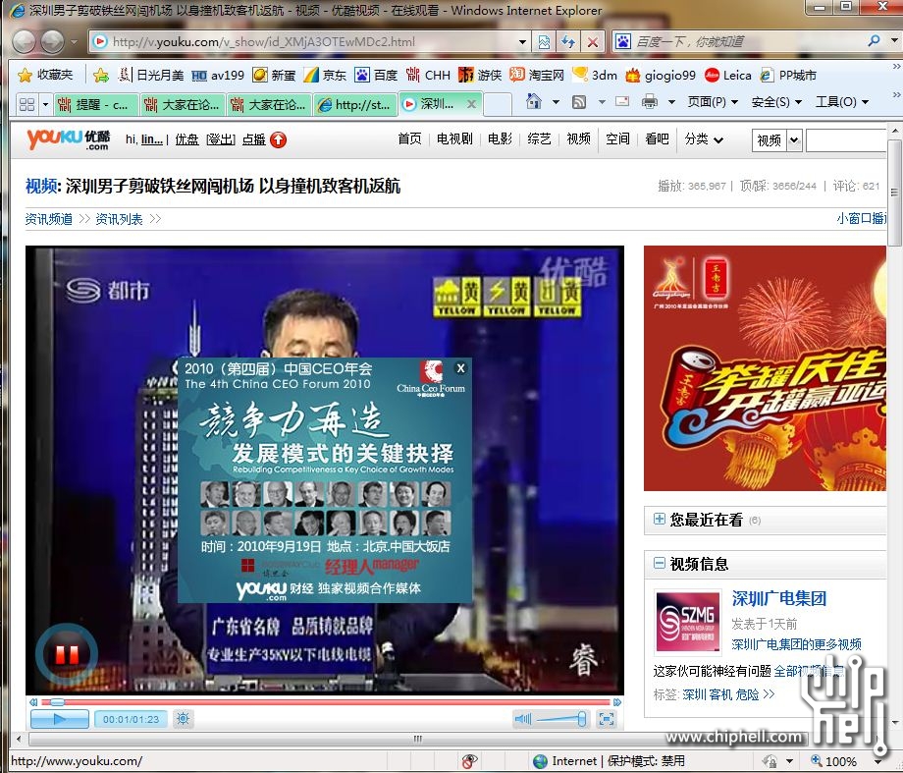Adjust the volume slider in the player
Screen dimensions: 903x773
click(x=560, y=719)
